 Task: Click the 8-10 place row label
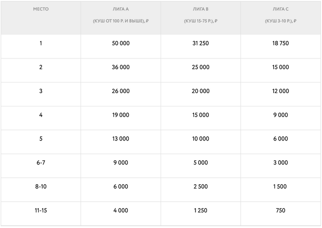pyautogui.click(x=41, y=187)
